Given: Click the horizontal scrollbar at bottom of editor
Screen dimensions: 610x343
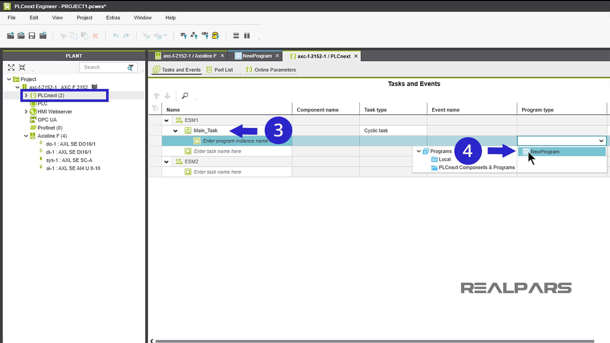Looking at the screenshot, I should (375, 341).
